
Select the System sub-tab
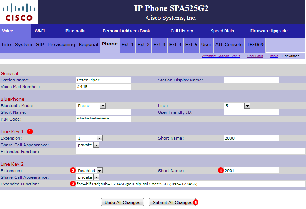[23, 45]
